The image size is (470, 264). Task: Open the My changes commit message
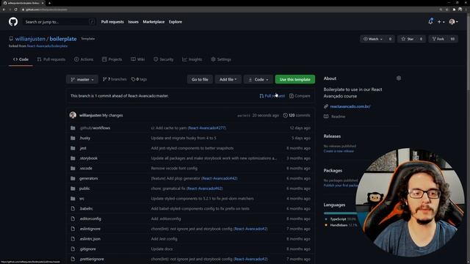click(112, 115)
